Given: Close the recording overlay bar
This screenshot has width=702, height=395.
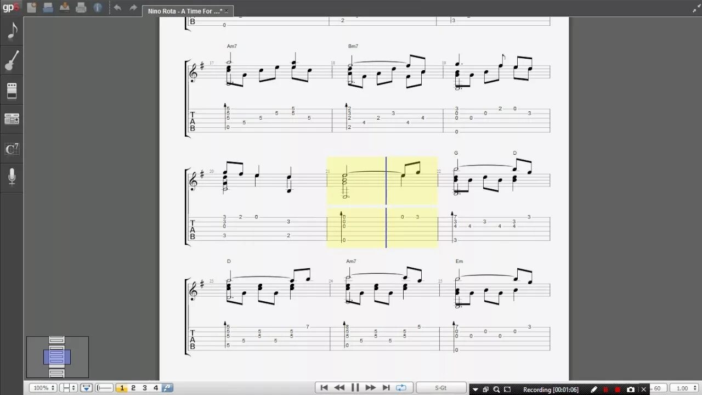Looking at the screenshot, I should (x=644, y=390).
